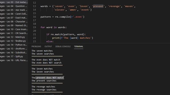This screenshot has height=95, width=170.
Task: Click line number 16 in gutter
Action: [34, 17]
